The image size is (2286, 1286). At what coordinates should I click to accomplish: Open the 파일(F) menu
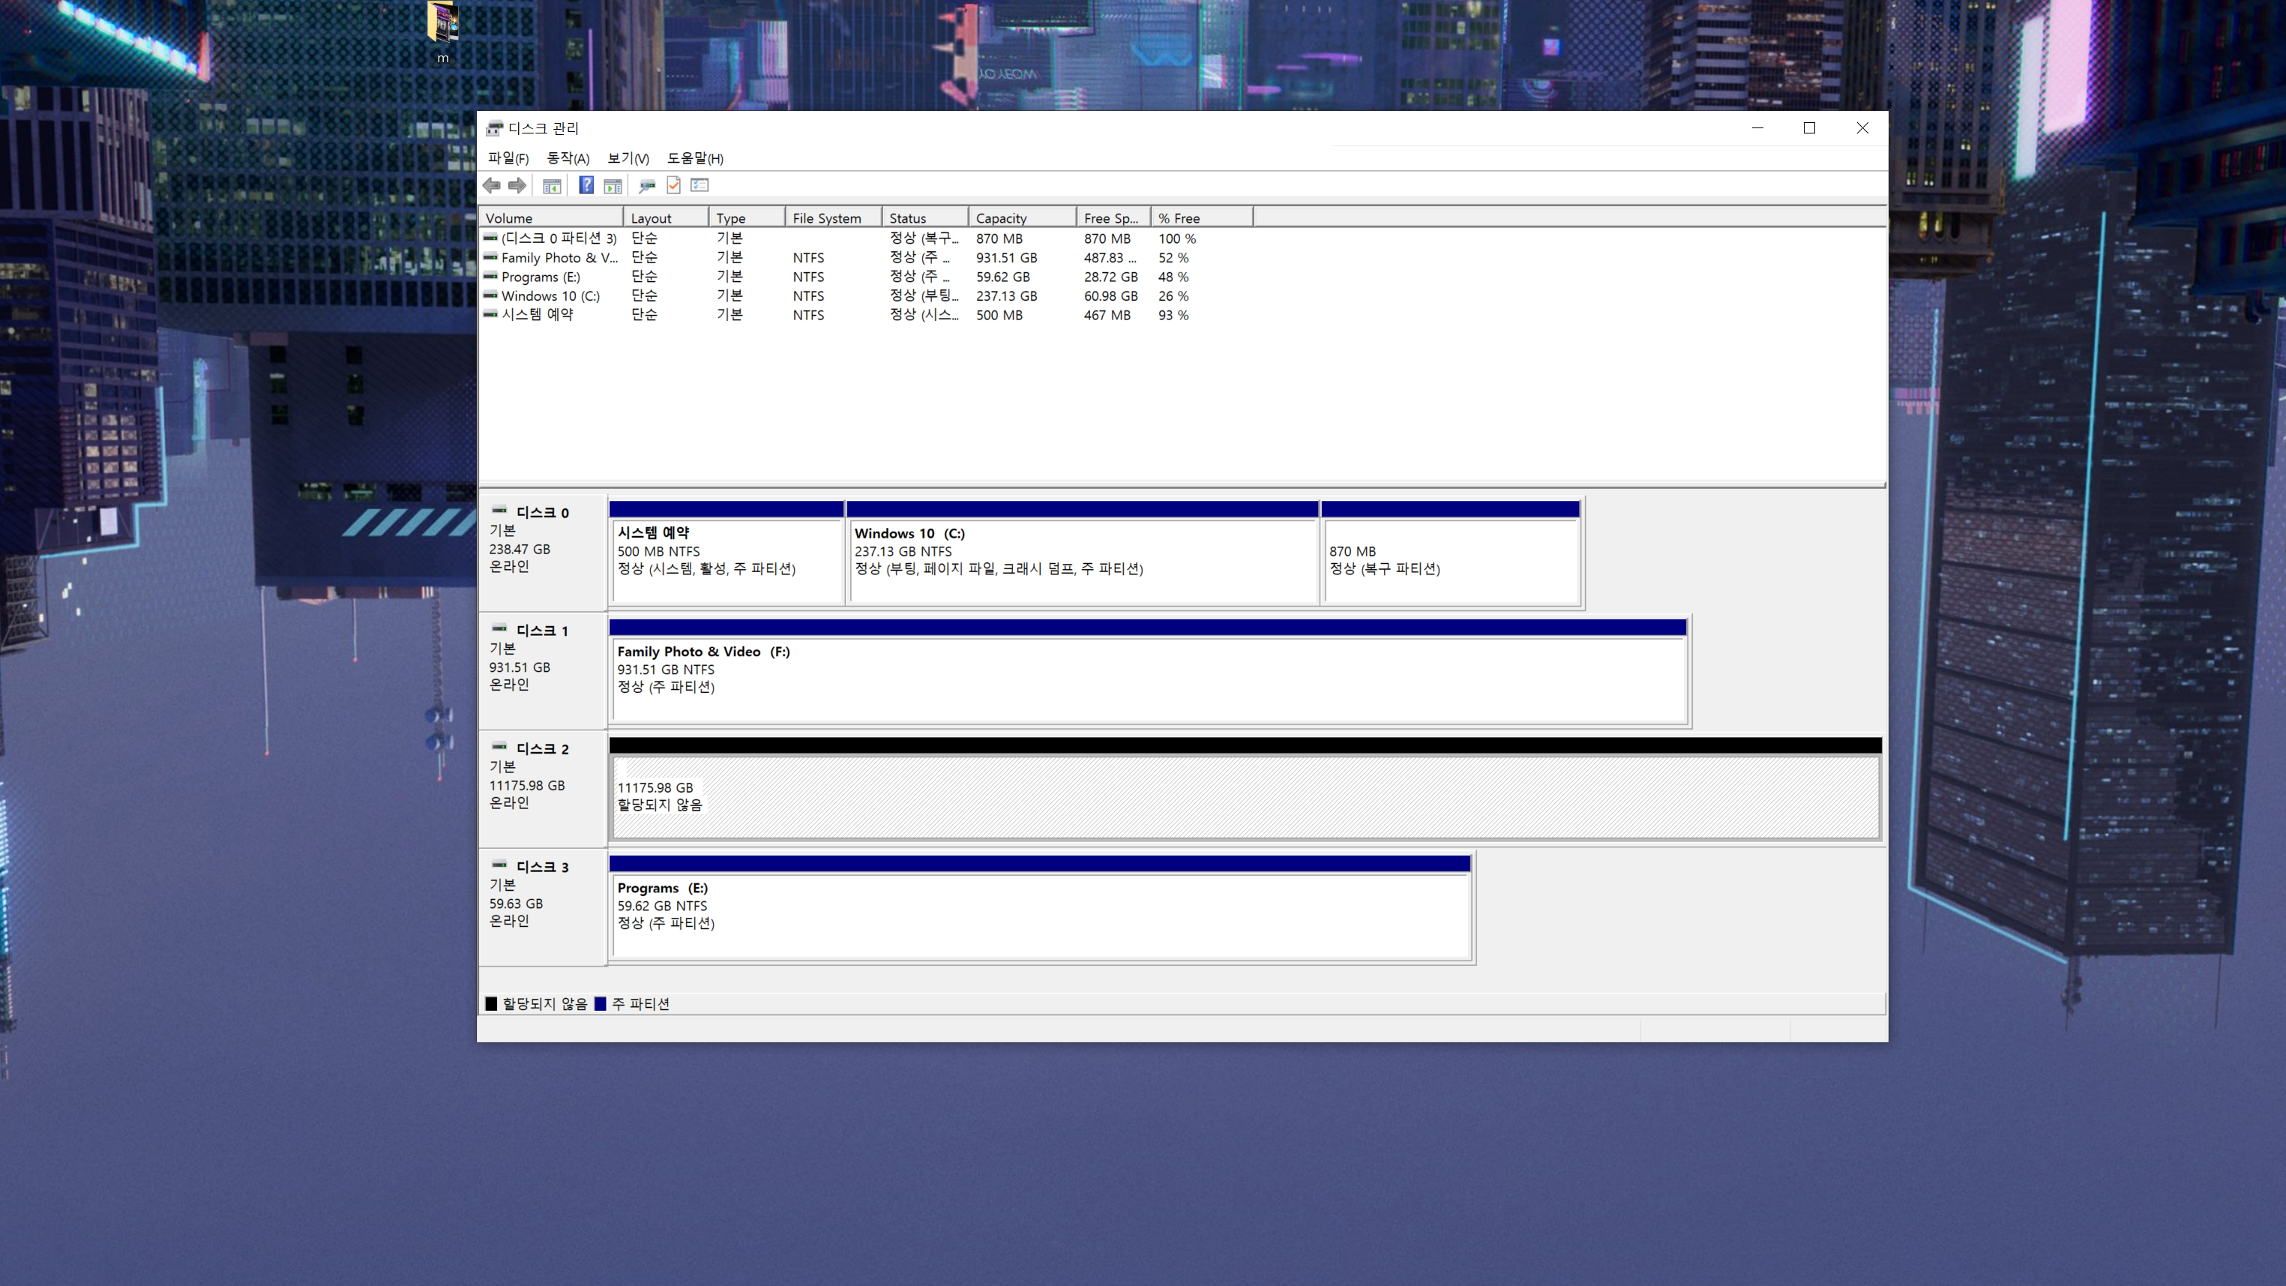(508, 158)
